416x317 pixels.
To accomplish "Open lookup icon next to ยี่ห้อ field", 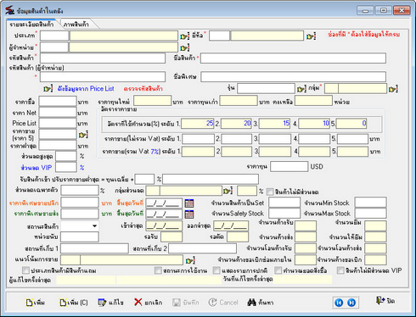I will [x=311, y=36].
